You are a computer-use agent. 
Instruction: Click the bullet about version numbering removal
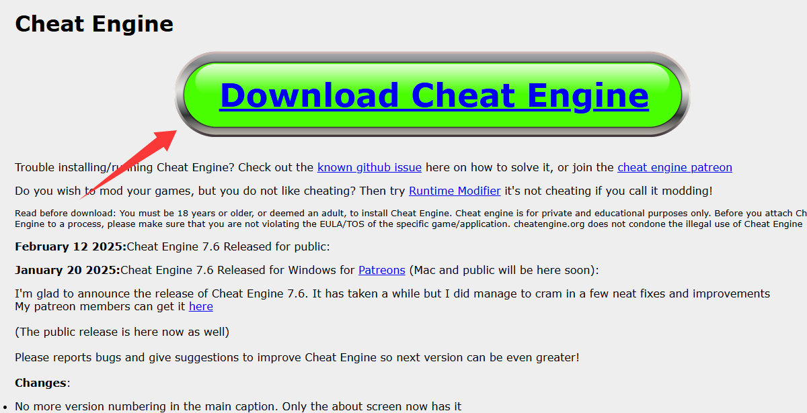click(235, 406)
